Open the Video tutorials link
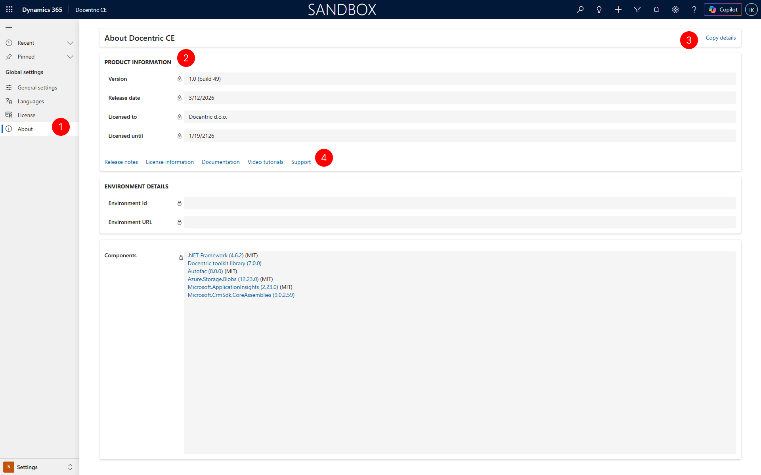761x475 pixels. (x=265, y=162)
